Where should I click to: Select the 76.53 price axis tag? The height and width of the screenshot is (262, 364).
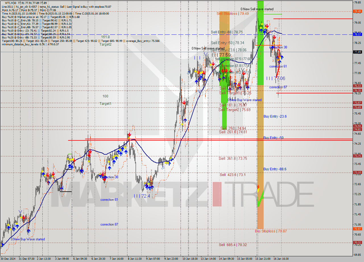(x=357, y=86)
